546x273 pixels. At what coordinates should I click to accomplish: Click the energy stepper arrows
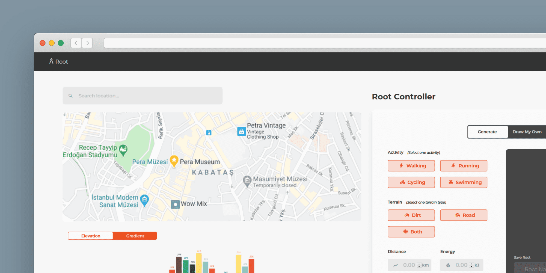[x=471, y=265]
